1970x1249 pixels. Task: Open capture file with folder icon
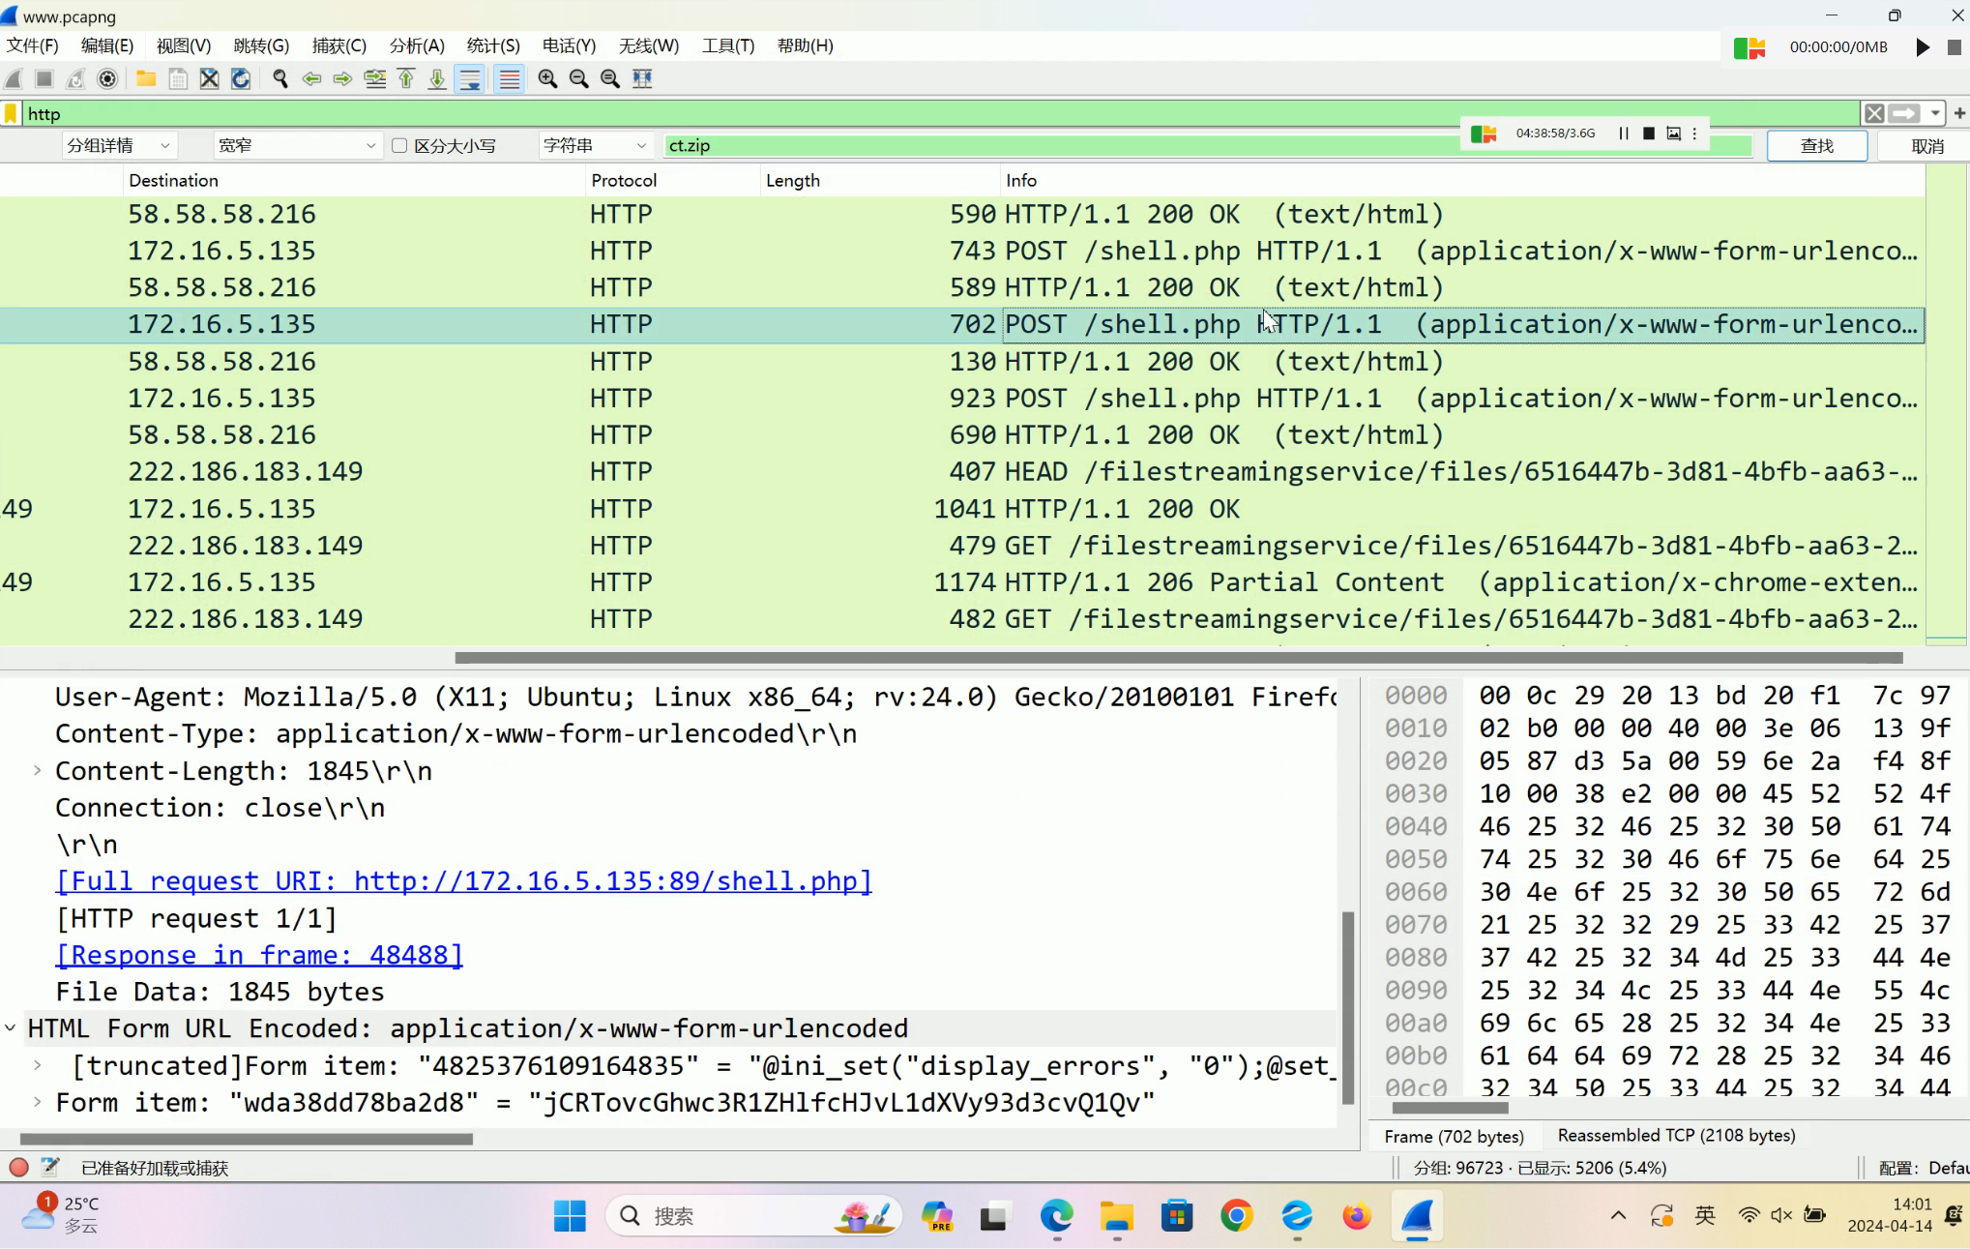[146, 79]
